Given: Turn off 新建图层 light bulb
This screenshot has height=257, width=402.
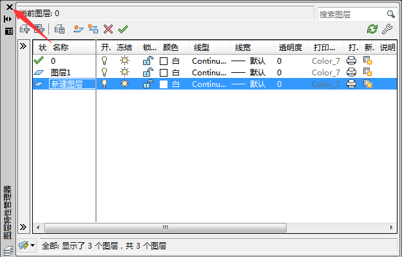Looking at the screenshot, I should [104, 84].
